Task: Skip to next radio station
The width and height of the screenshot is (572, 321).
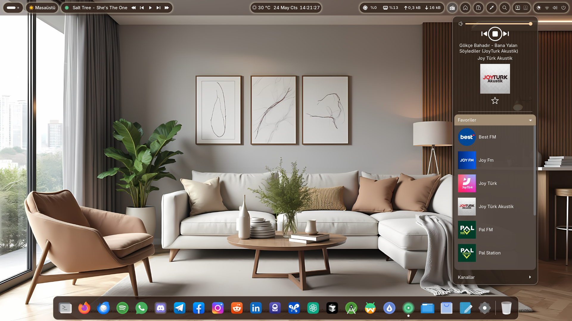Action: point(506,34)
